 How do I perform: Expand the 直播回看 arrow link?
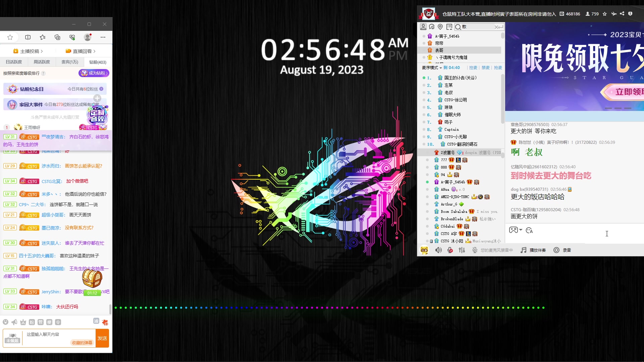point(80,51)
